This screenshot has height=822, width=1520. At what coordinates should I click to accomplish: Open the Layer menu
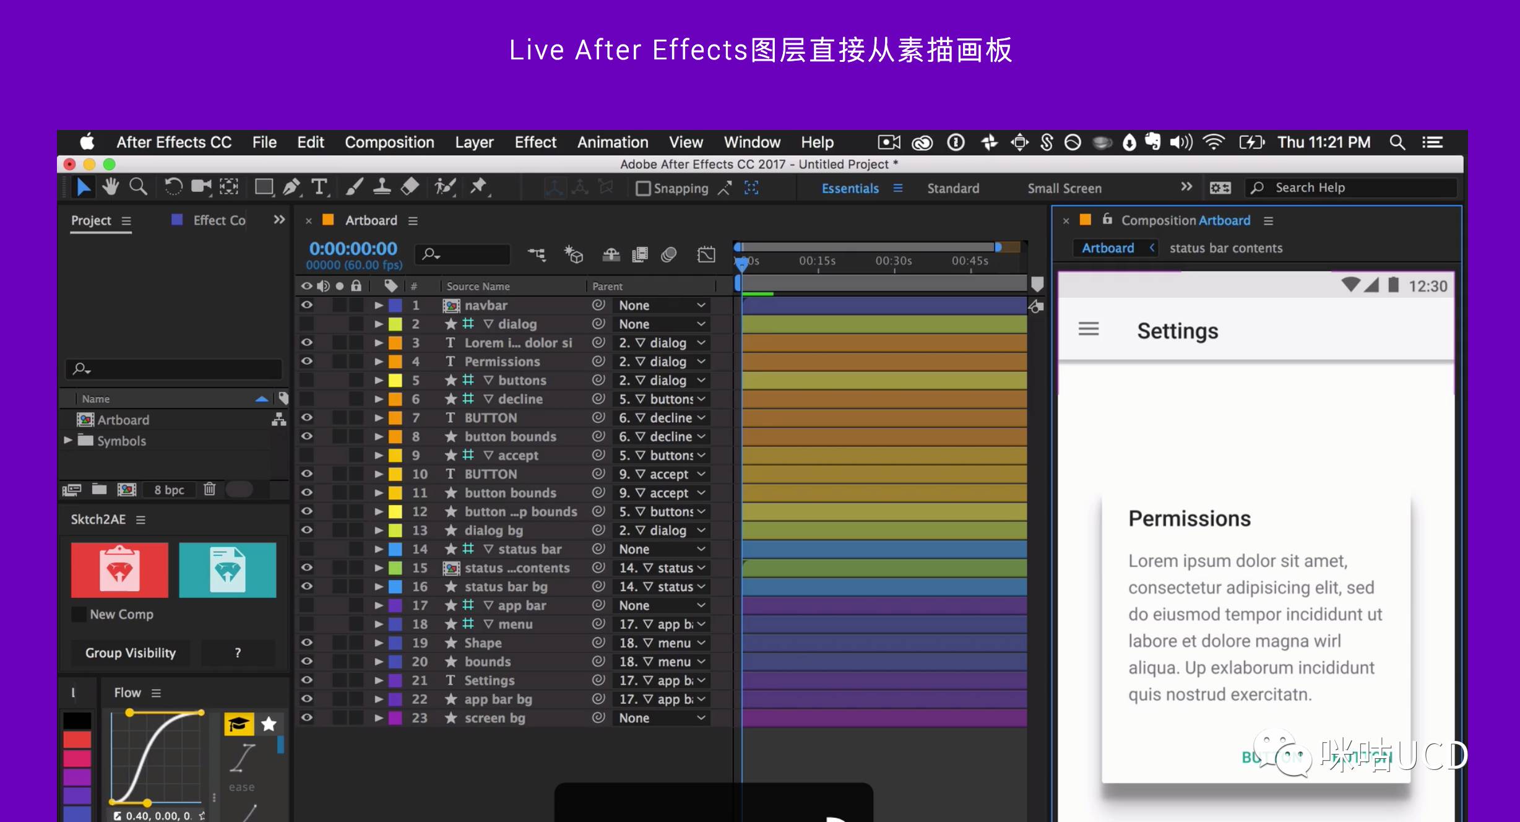pos(474,142)
